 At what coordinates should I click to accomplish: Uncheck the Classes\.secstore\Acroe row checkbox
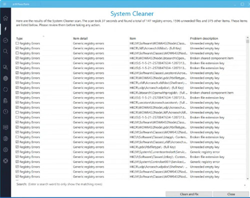pyautogui.click(x=17, y=73)
